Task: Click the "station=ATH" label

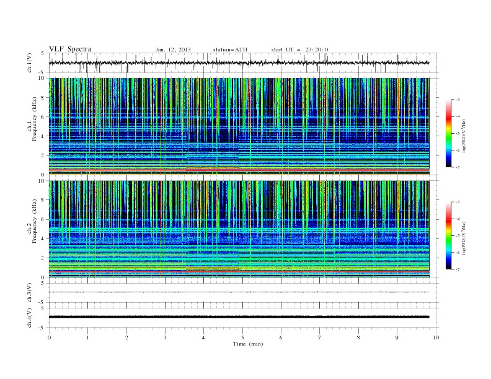Action: click(x=230, y=50)
